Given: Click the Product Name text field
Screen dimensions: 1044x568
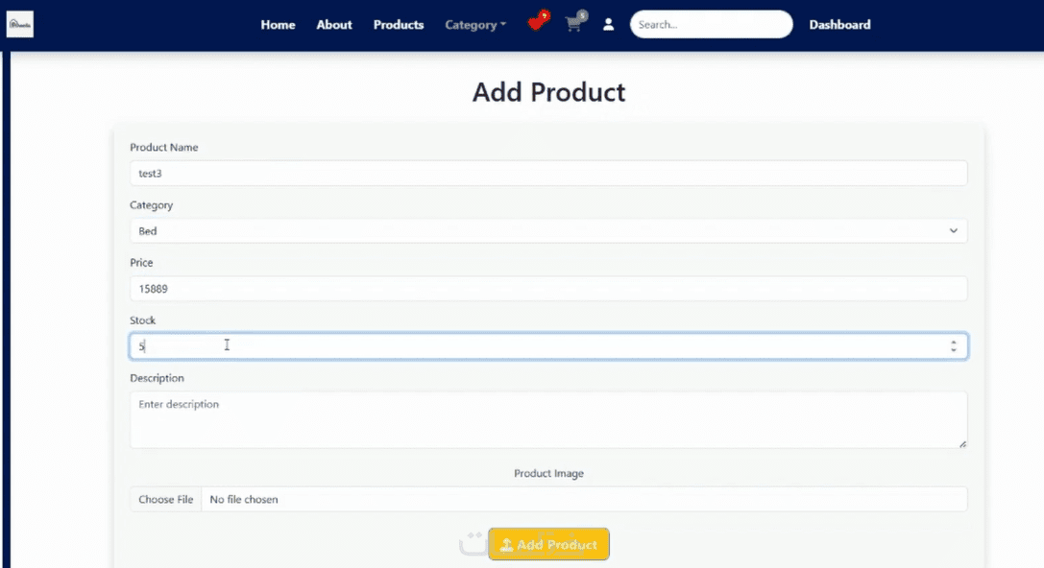Looking at the screenshot, I should pos(548,174).
